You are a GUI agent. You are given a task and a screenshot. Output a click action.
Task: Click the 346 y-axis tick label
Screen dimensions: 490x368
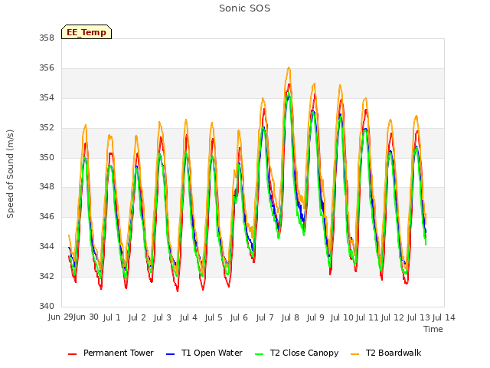[x=47, y=216]
